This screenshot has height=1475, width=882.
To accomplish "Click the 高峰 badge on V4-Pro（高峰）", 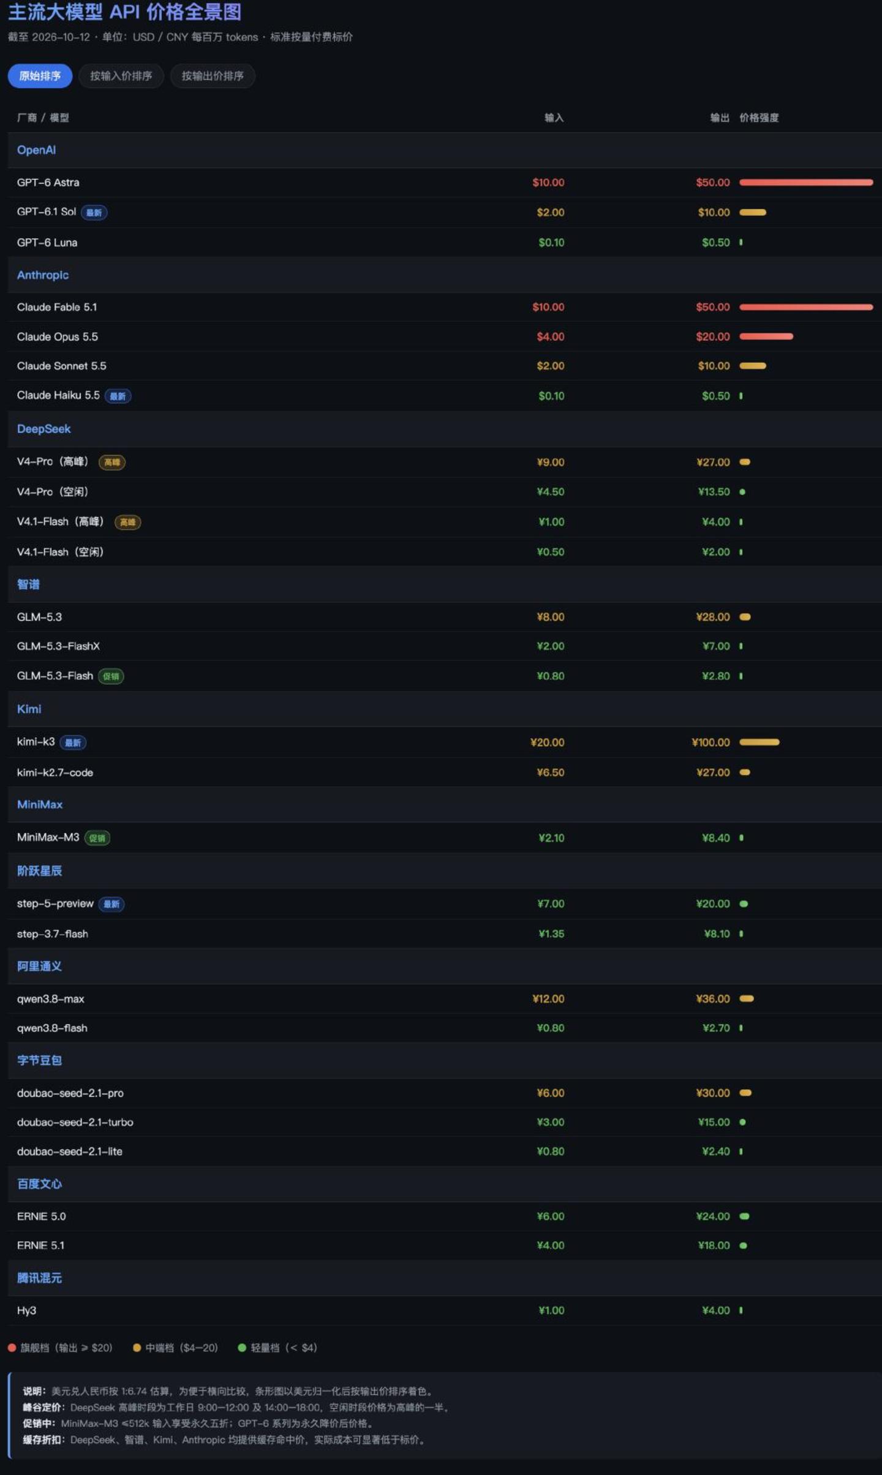I will (x=112, y=462).
